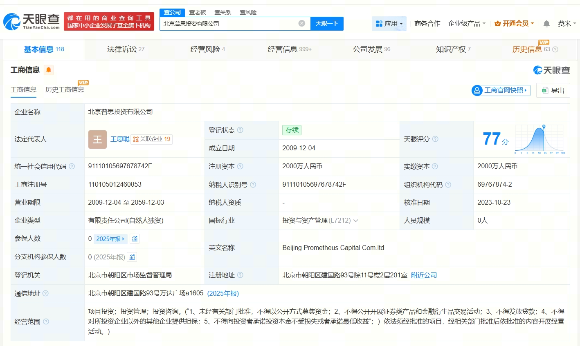Open the legal representative 王思聪 link
This screenshot has width=580, height=346.
(x=120, y=139)
